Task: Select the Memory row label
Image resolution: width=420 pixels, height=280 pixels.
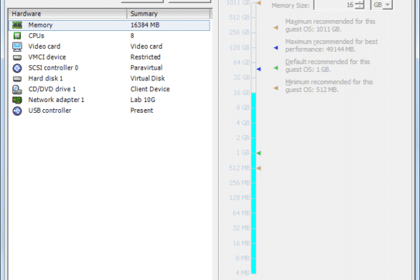Action: click(x=40, y=25)
